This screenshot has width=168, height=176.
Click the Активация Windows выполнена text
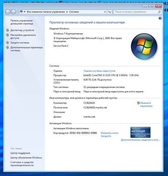(x=71, y=128)
